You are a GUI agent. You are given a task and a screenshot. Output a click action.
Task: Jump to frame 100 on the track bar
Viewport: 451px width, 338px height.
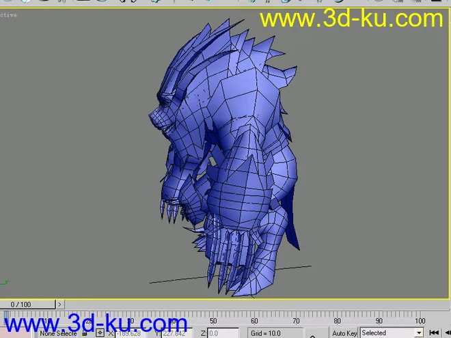[x=420, y=320]
